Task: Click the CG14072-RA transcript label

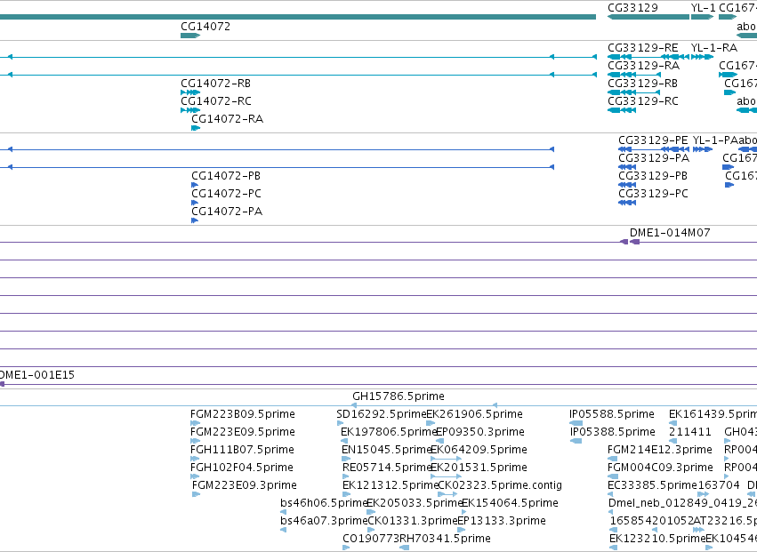Action: tap(228, 119)
